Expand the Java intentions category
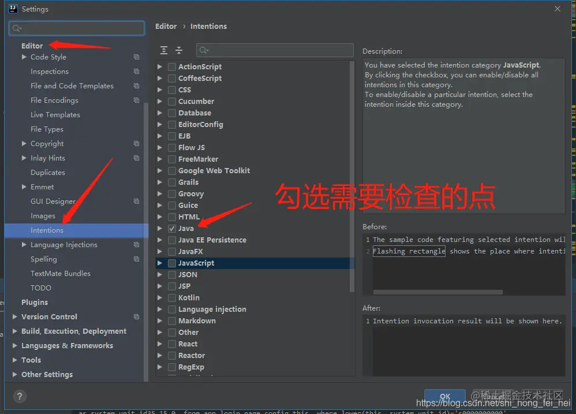The width and height of the screenshot is (576, 414). (160, 229)
